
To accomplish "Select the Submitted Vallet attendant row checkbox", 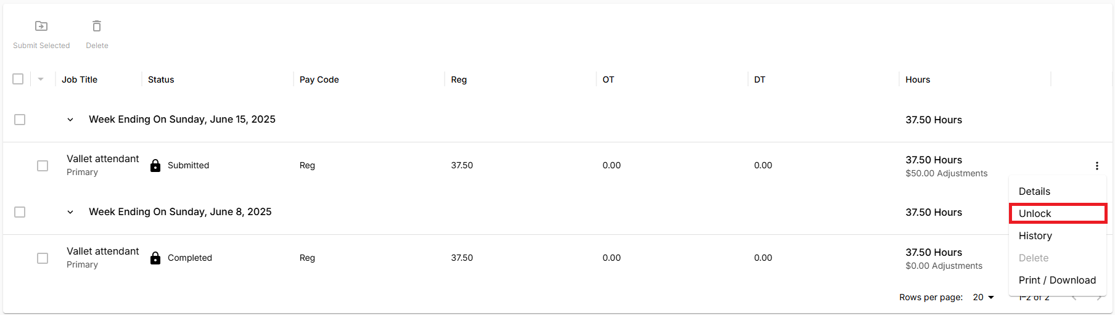I will pyautogui.click(x=43, y=166).
